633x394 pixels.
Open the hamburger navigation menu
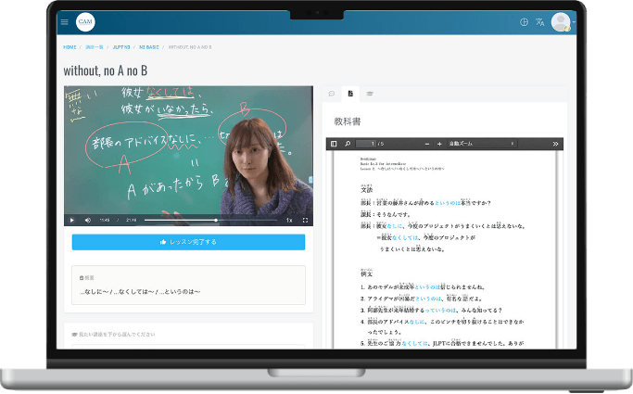tap(64, 22)
